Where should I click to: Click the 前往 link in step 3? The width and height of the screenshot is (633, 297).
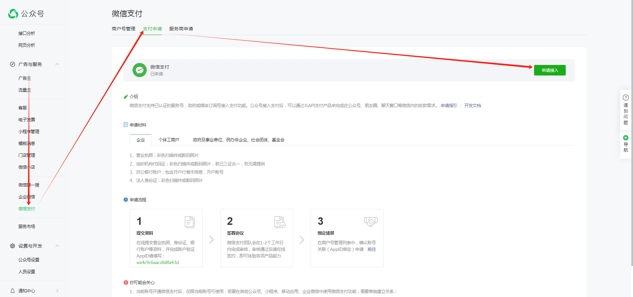tap(372, 249)
